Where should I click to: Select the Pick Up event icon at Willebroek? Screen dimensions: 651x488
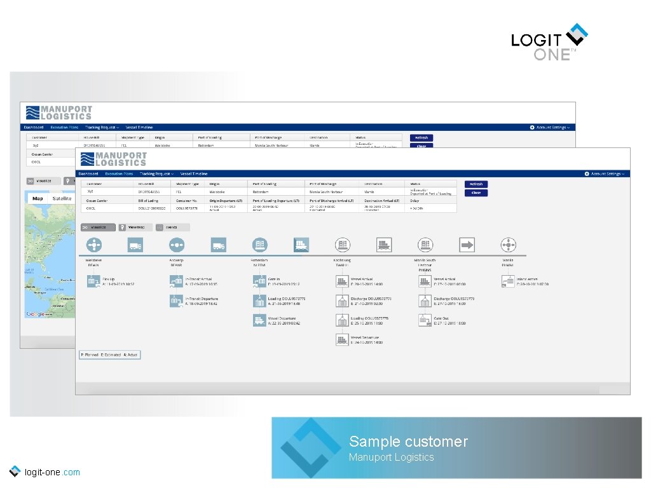pos(93,280)
